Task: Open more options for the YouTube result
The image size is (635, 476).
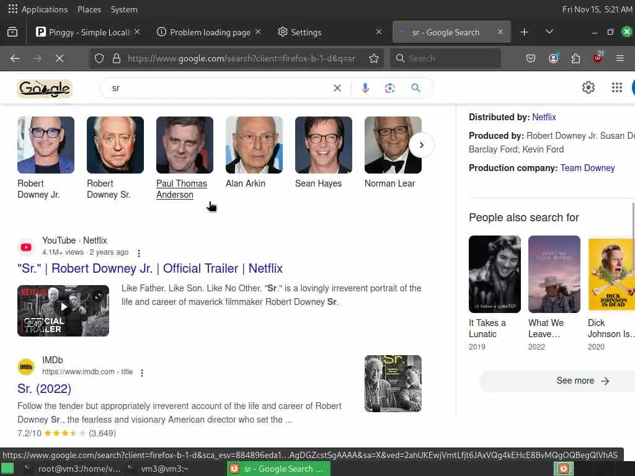Action: tap(139, 253)
